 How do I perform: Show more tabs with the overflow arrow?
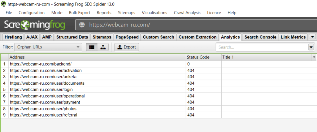pos(313,37)
